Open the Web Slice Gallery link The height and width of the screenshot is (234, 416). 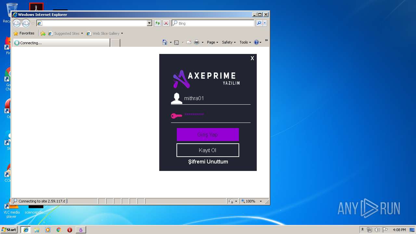click(105, 33)
